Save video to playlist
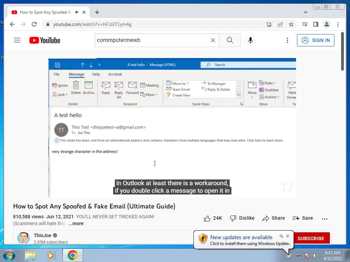 coord(303,218)
